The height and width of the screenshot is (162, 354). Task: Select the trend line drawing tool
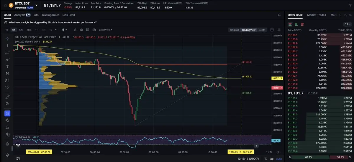pyautogui.click(x=7, y=45)
